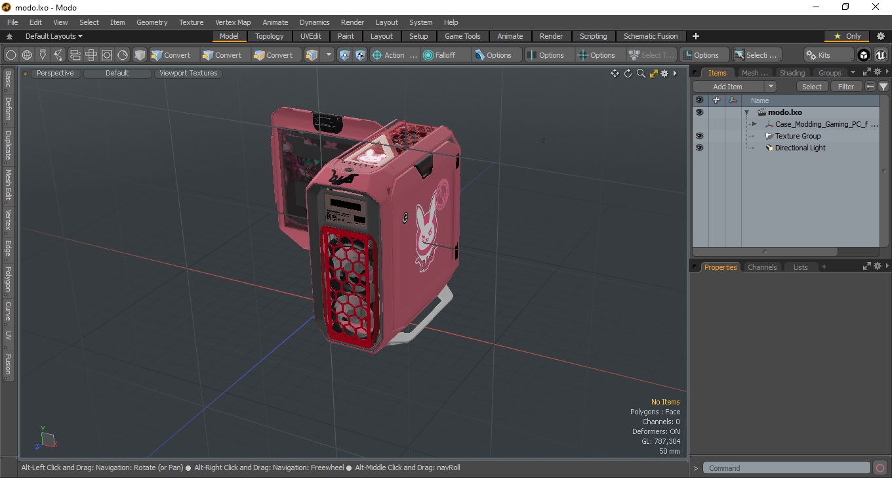The width and height of the screenshot is (892, 478).
Task: Click the Select button in Items panel
Action: pos(812,87)
